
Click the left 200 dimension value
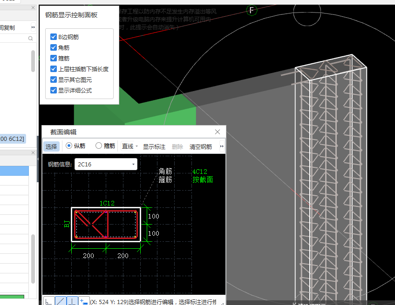[89, 256]
